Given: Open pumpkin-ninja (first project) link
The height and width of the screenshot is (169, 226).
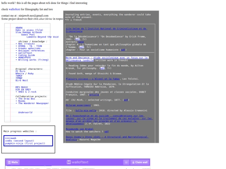Looking at the screenshot, I should [25, 144].
